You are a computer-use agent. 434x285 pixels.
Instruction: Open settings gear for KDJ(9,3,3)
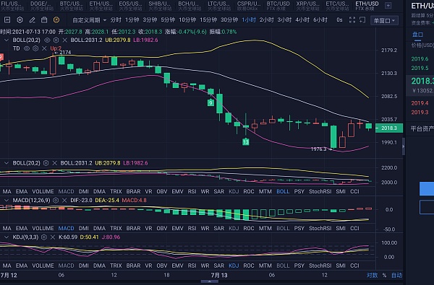[x=43, y=237]
